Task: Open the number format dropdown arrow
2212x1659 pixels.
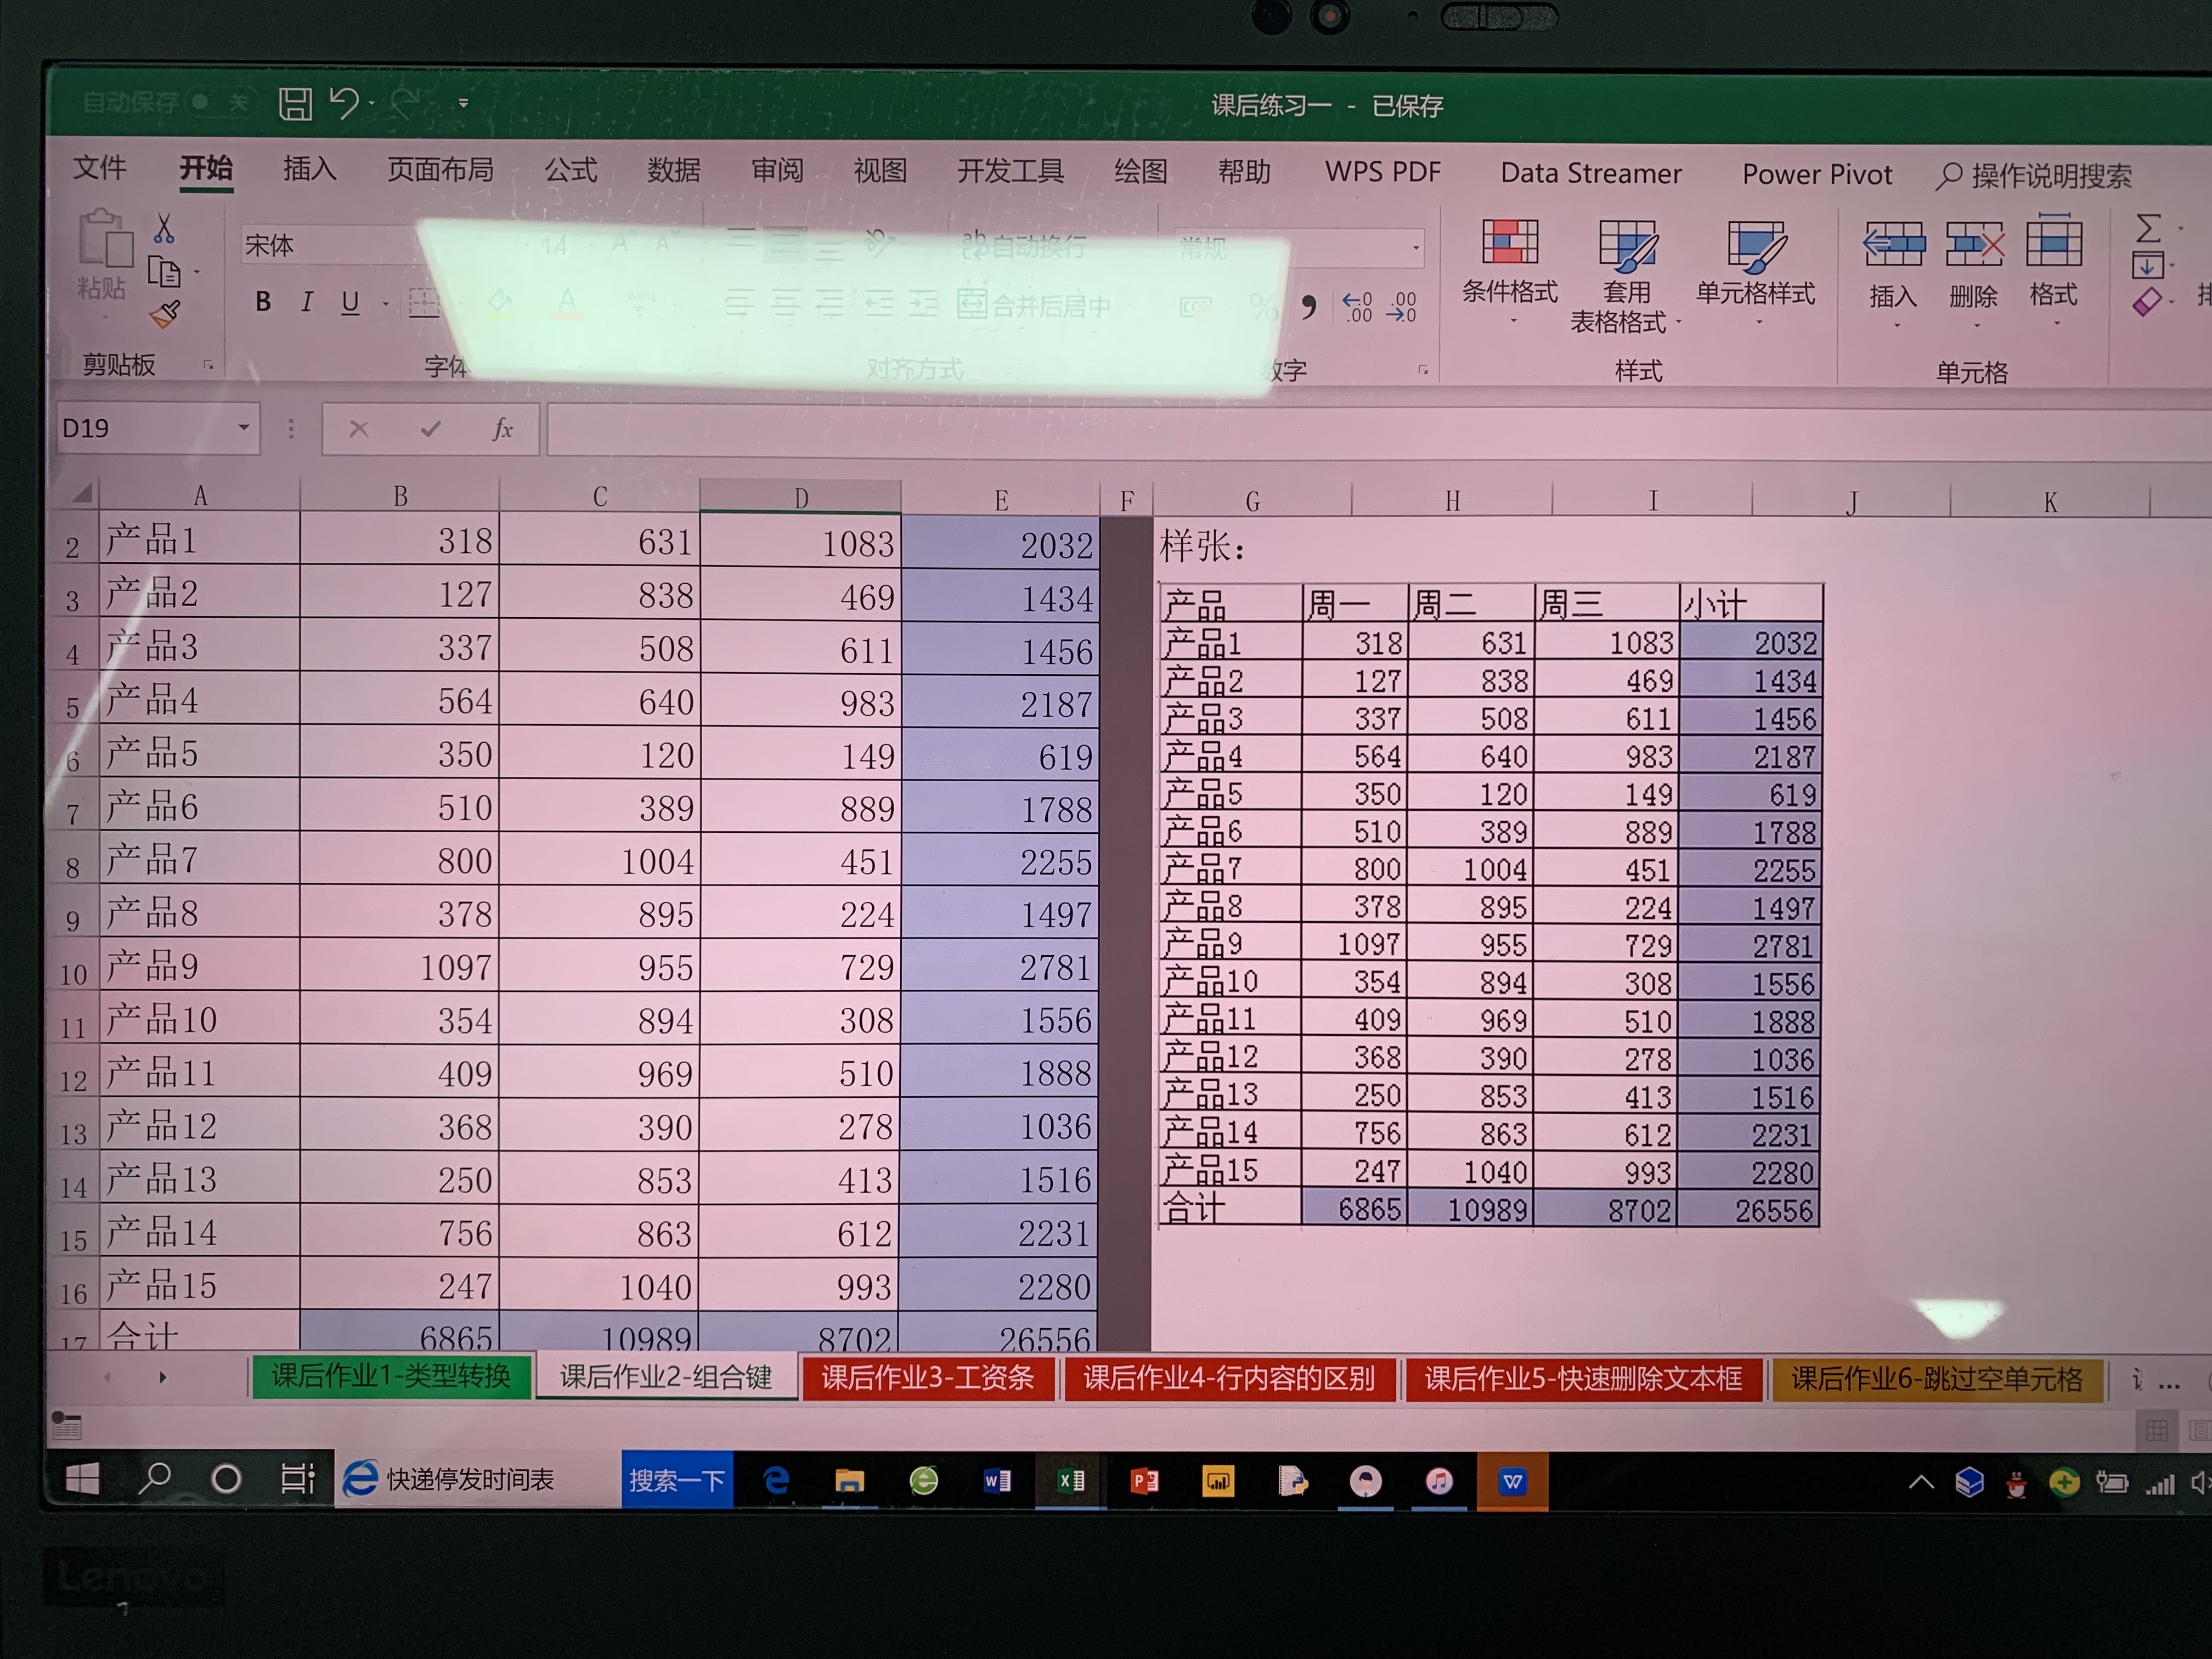Action: click(x=1416, y=247)
